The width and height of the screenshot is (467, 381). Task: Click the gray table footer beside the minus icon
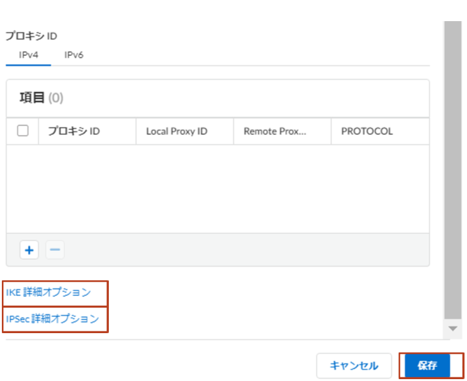[247, 250]
